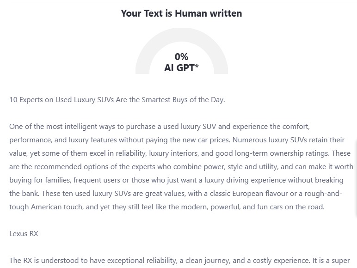Click the "Lexus RX" subheading
357x268 pixels.
[x=24, y=233]
